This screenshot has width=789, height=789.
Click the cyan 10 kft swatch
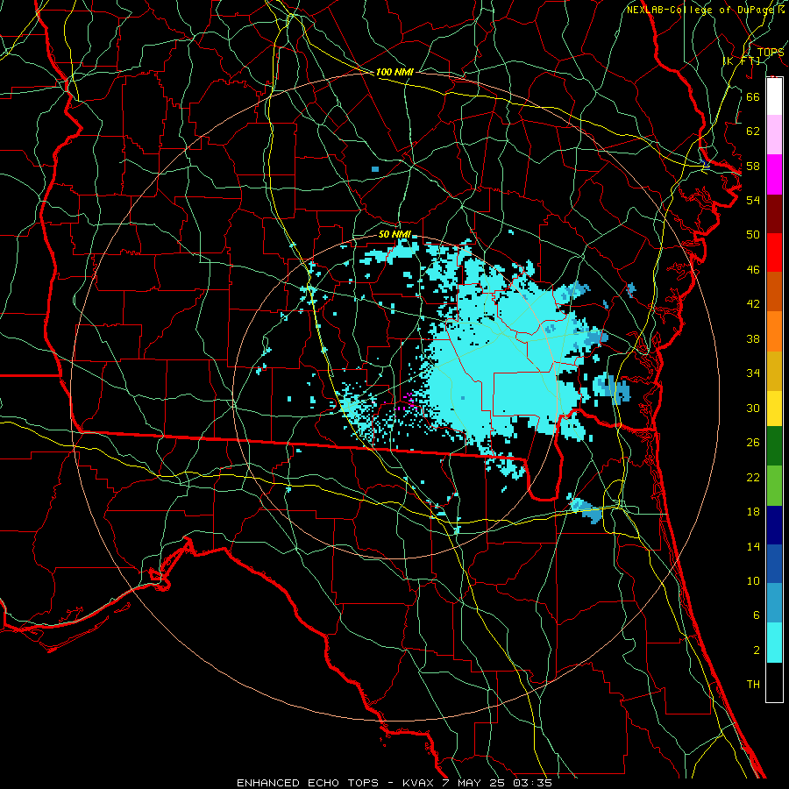774,643
